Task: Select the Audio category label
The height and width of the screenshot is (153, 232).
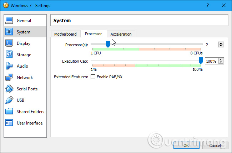Action: (x=22, y=66)
